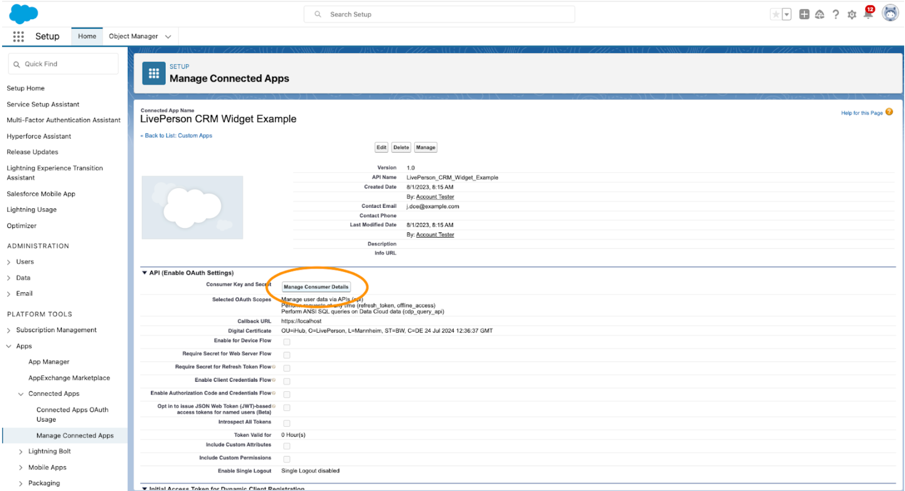Open the user profile avatar
This screenshot has height=491, width=905.
(x=890, y=13)
